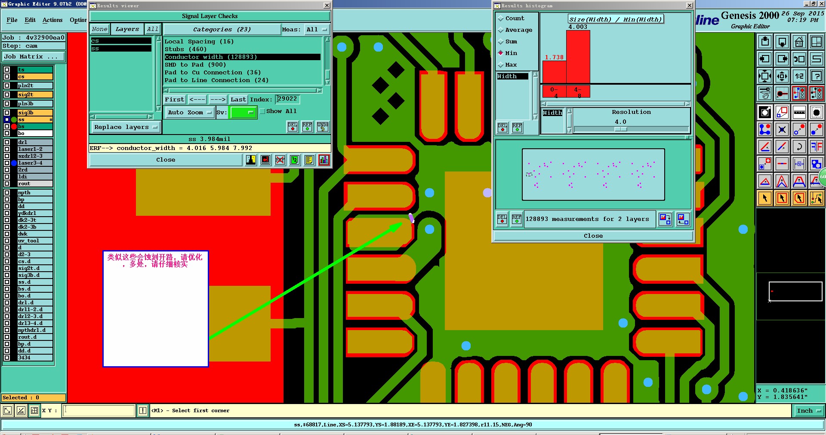Click the yellow notes icon in Results viewer

pyautogui.click(x=309, y=160)
